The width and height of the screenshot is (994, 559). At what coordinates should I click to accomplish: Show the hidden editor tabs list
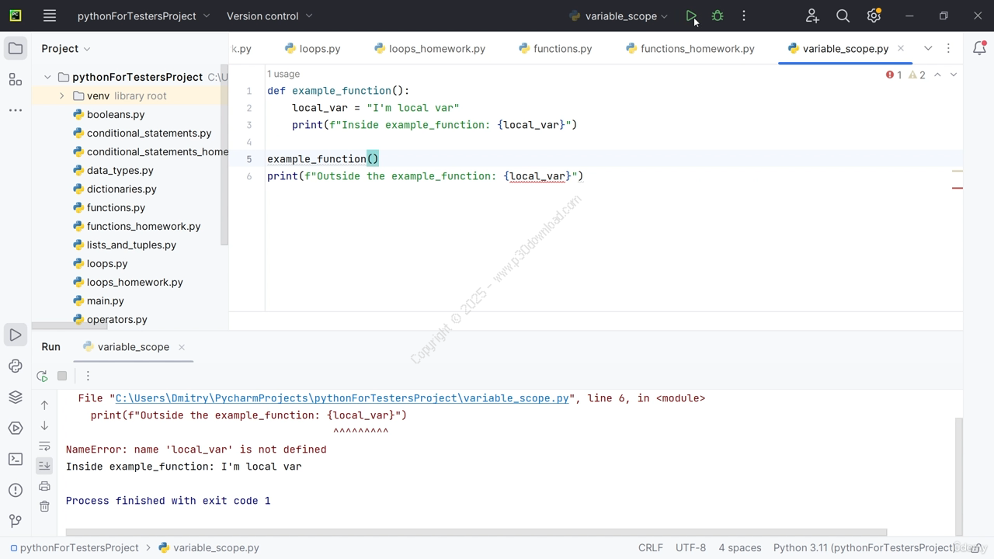pyautogui.click(x=927, y=48)
